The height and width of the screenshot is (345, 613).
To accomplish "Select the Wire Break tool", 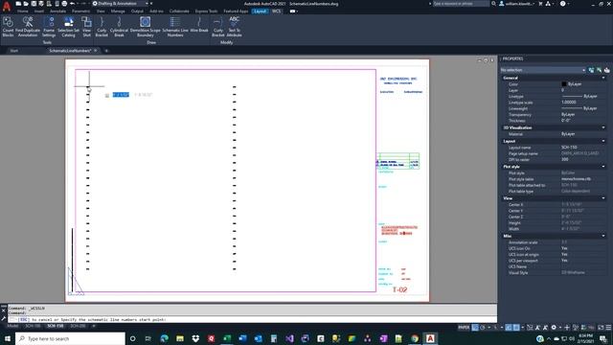I will [199, 24].
